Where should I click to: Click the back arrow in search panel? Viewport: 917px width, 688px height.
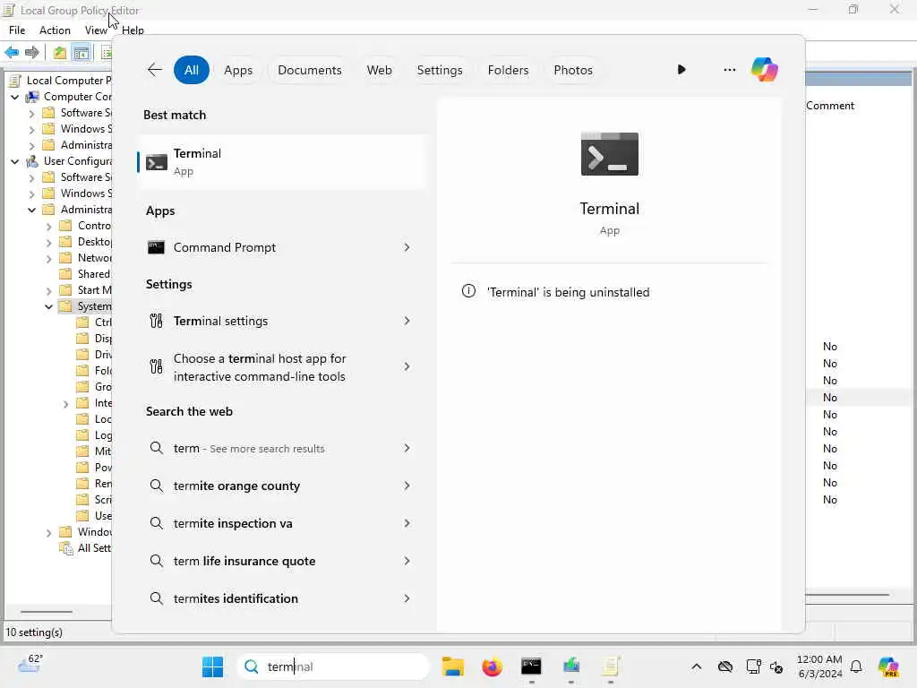point(154,70)
